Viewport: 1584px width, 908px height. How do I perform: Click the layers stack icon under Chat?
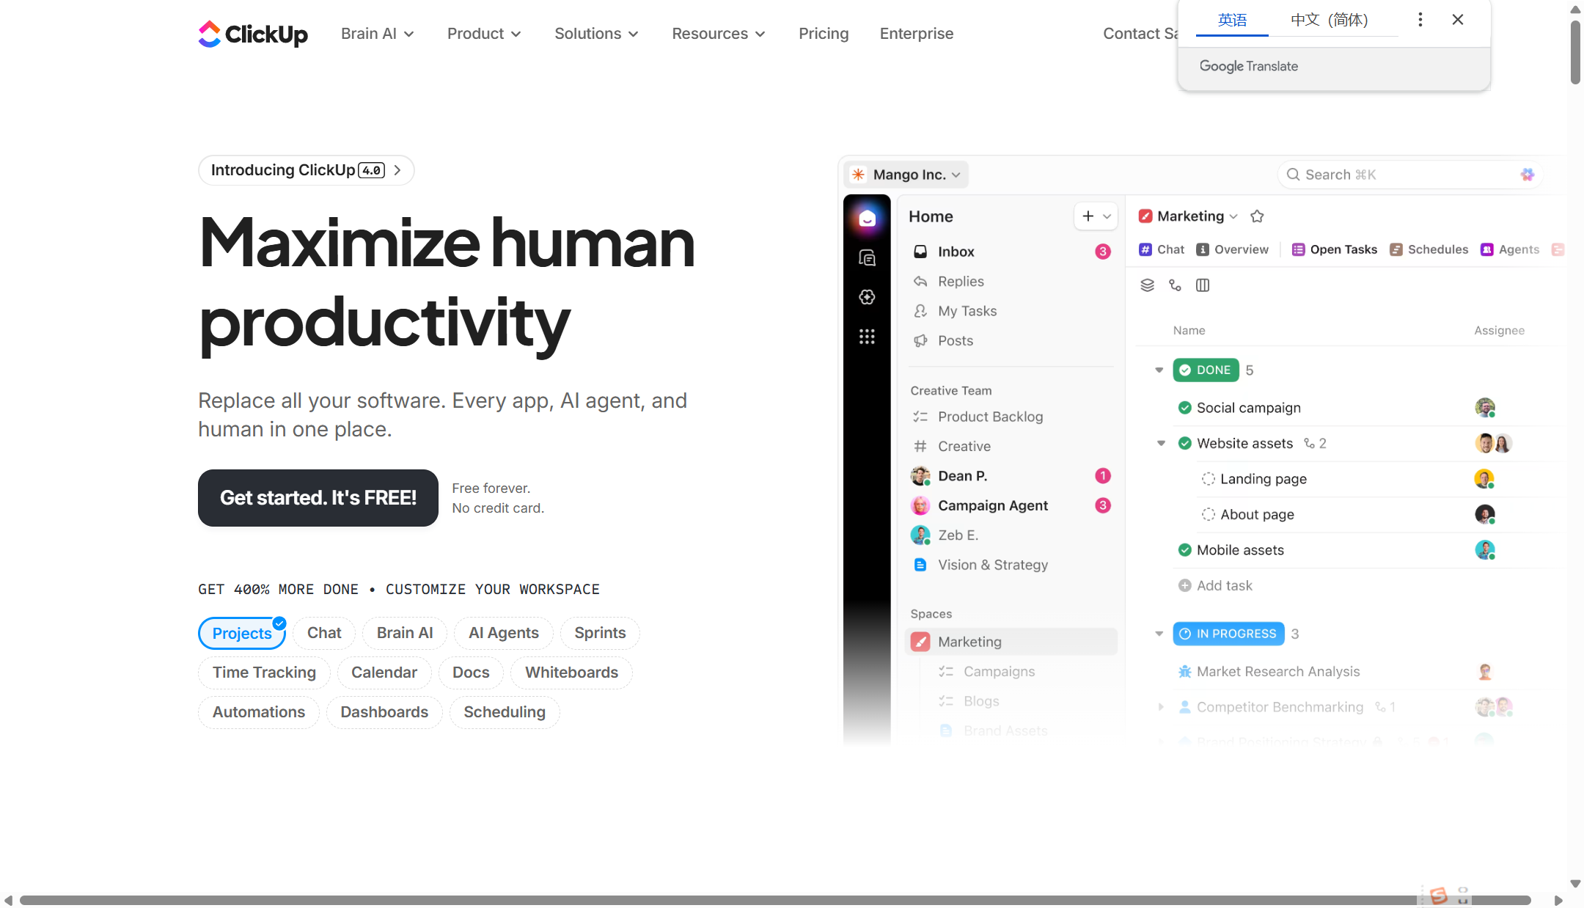[1148, 285]
